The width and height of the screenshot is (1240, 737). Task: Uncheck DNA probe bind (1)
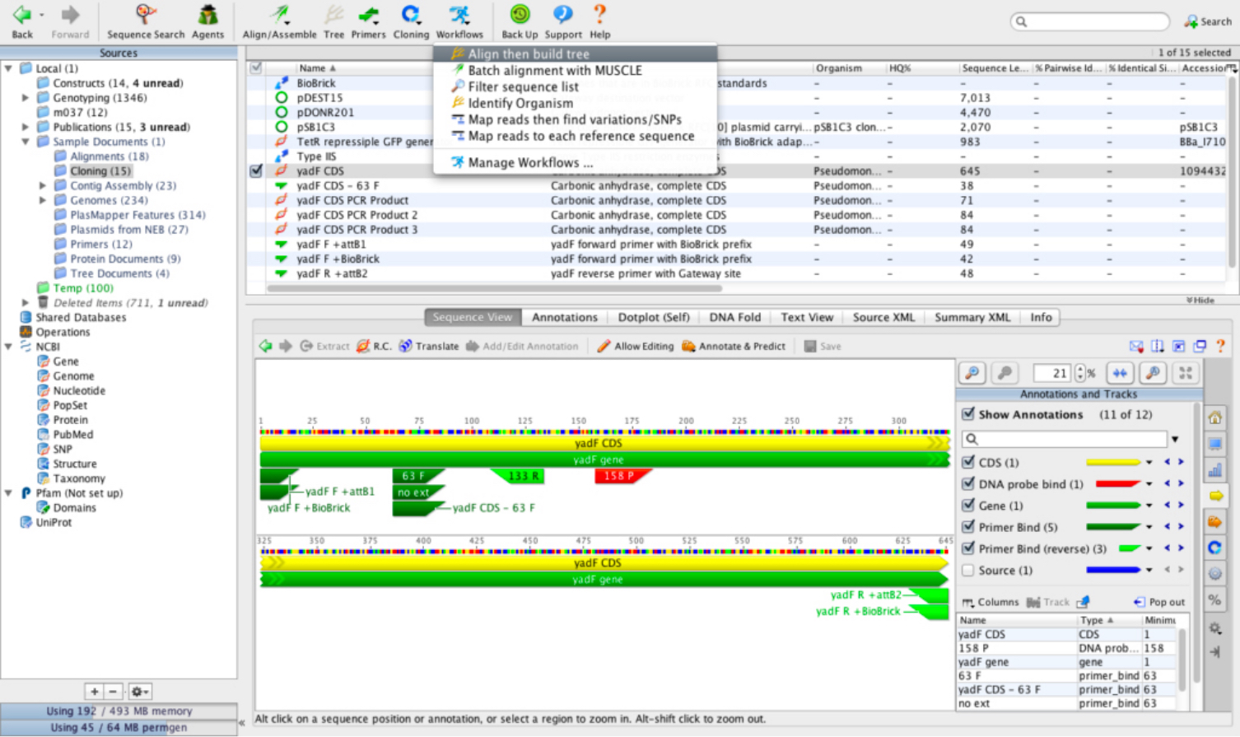[x=968, y=483]
